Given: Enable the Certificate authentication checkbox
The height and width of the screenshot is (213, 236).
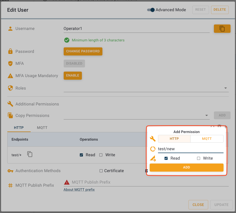Looking at the screenshot, I should coord(101,171).
